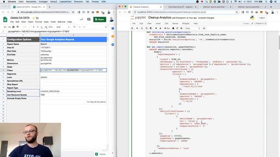Screen dimensions: 280x157
Task: Select the Filters value cell
Action: click(73, 70)
